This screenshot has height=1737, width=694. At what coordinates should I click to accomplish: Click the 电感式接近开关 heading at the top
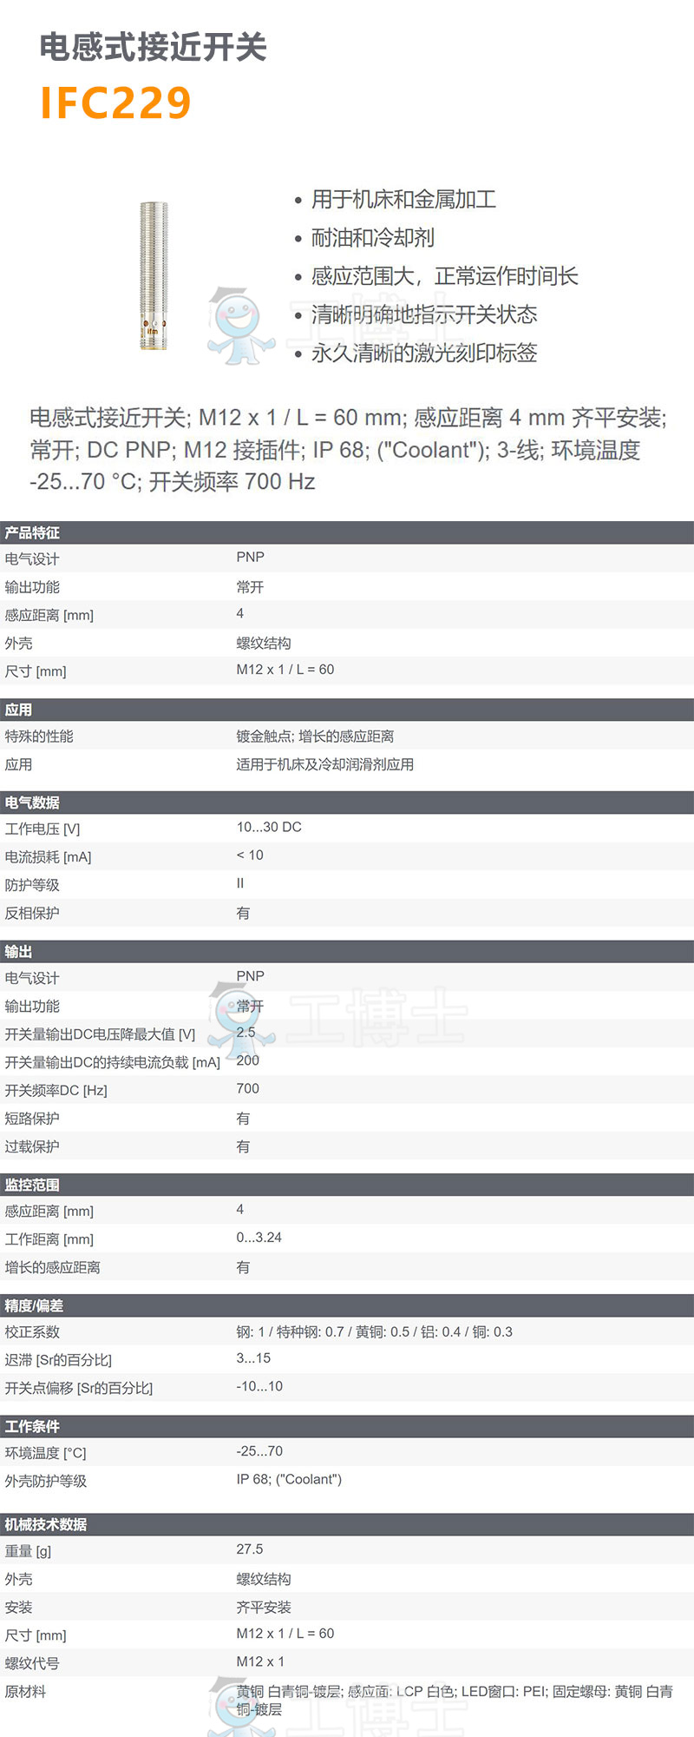[154, 47]
